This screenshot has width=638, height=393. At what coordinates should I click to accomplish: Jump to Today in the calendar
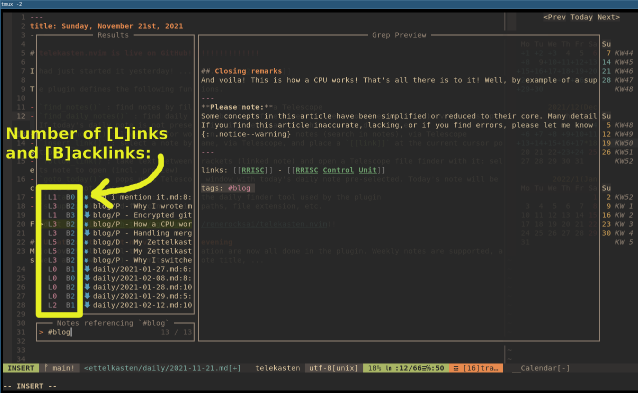point(581,17)
